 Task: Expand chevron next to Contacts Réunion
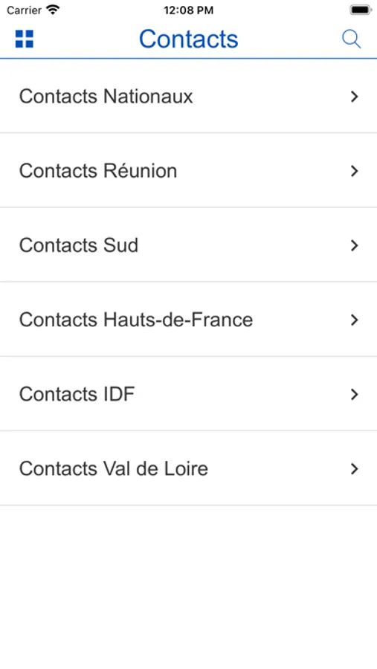[x=354, y=171]
